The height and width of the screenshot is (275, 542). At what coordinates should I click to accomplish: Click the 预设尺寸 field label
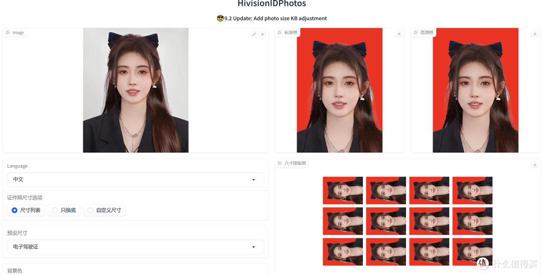point(17,233)
